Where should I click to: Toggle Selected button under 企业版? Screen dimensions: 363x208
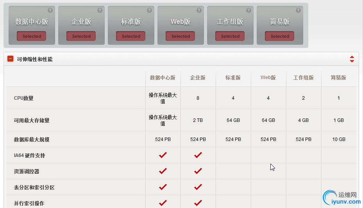pyautogui.click(x=81, y=36)
